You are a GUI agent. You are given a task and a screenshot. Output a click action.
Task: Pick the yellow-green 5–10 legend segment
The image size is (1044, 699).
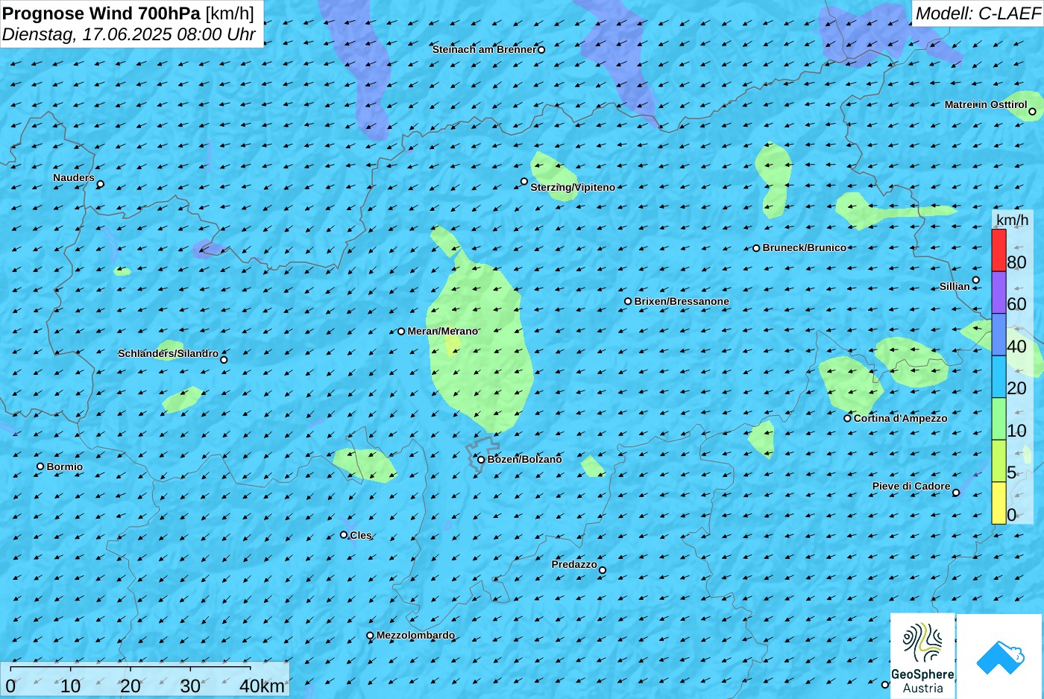(999, 461)
